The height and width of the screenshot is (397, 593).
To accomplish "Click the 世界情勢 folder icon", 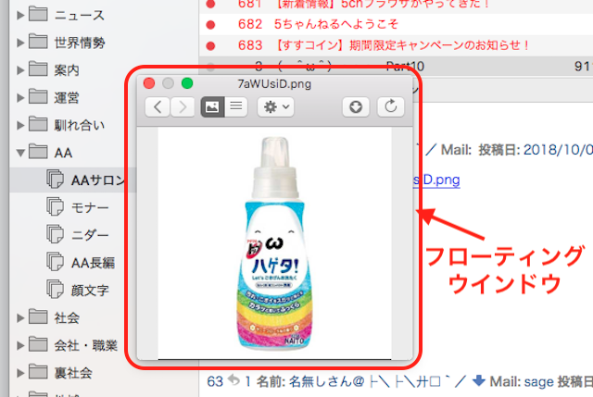I will pyautogui.click(x=38, y=42).
